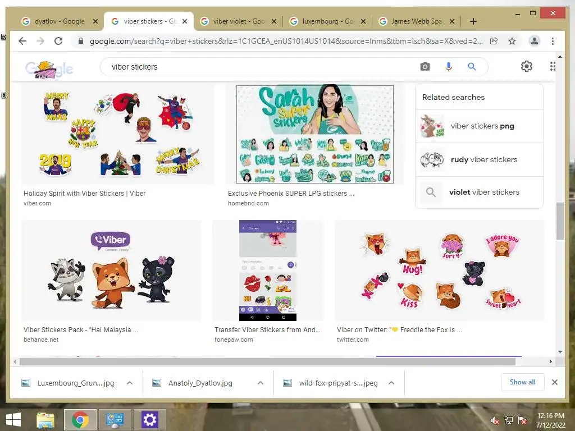Viewport: 575px width, 431px height.
Task: Open Exclusive Phoenix SUPER LPG stickers link
Action: coord(291,194)
